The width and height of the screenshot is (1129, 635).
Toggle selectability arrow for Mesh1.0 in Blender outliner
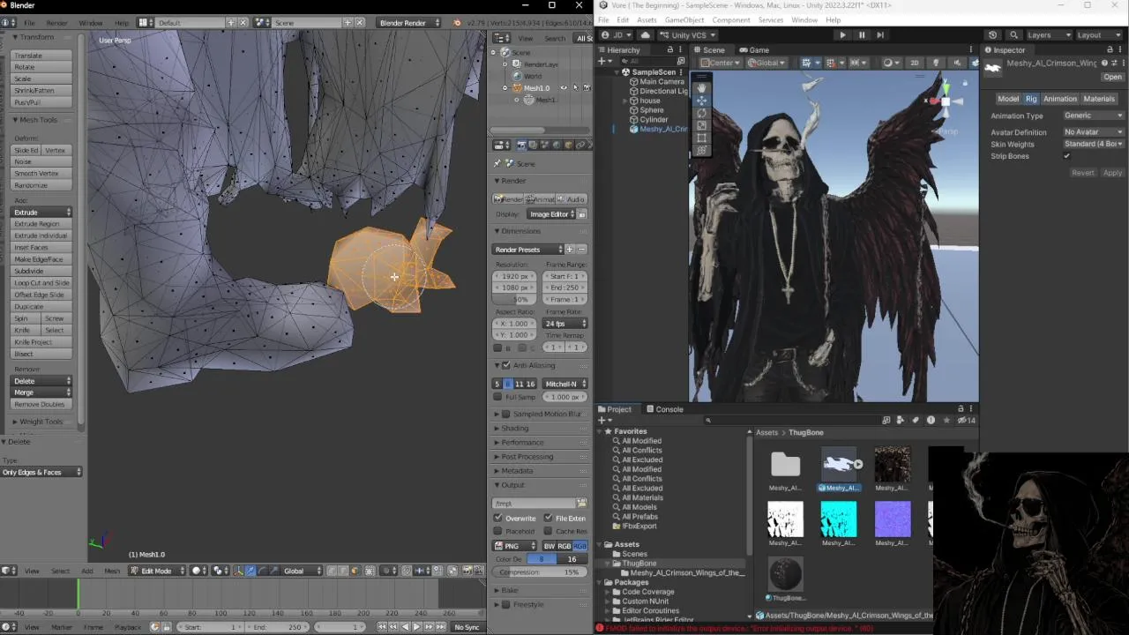pos(575,88)
